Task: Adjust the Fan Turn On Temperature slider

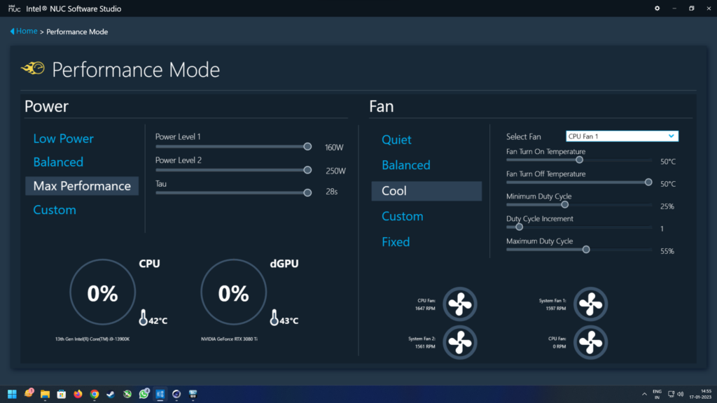Action: pos(579,160)
